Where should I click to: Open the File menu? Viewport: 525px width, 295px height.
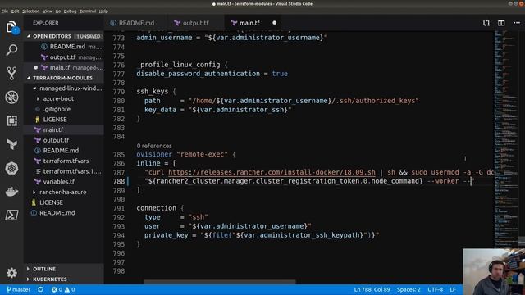point(5,11)
